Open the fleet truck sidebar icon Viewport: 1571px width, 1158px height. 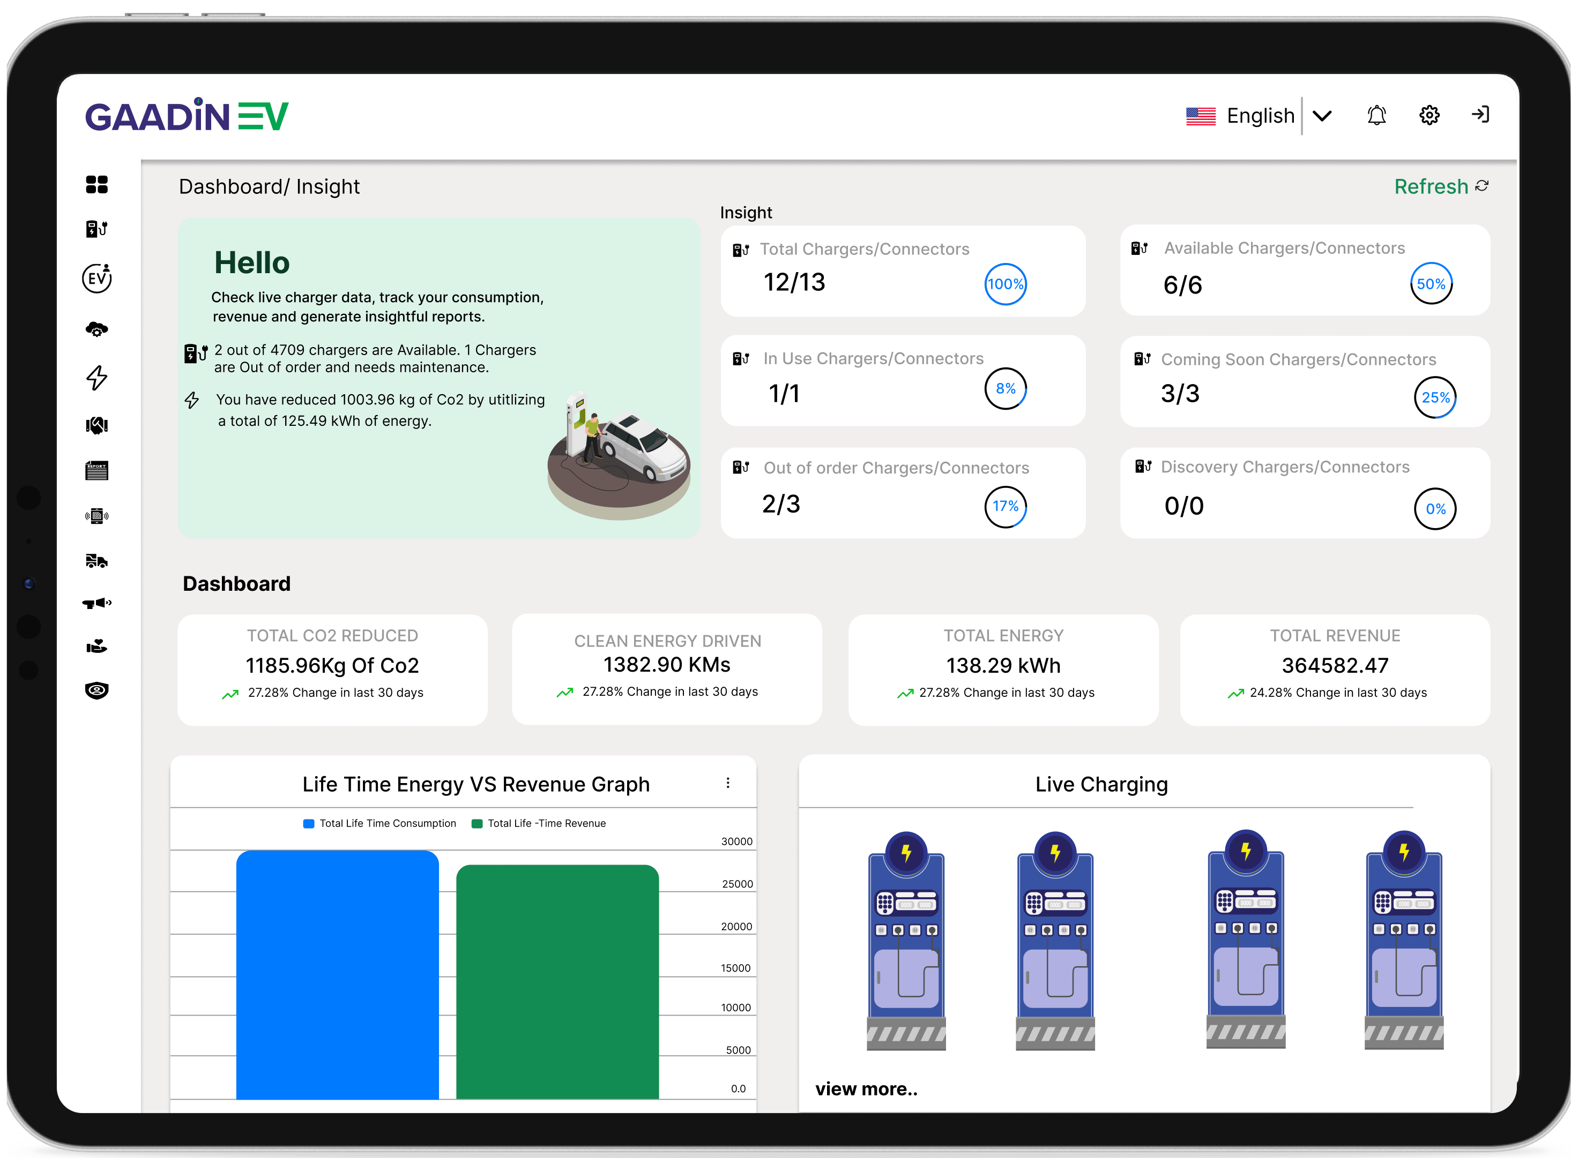point(97,560)
